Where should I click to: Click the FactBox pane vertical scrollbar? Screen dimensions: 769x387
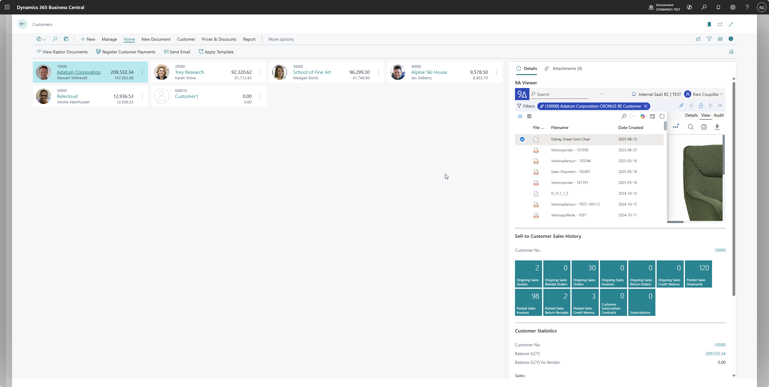[x=733, y=187]
